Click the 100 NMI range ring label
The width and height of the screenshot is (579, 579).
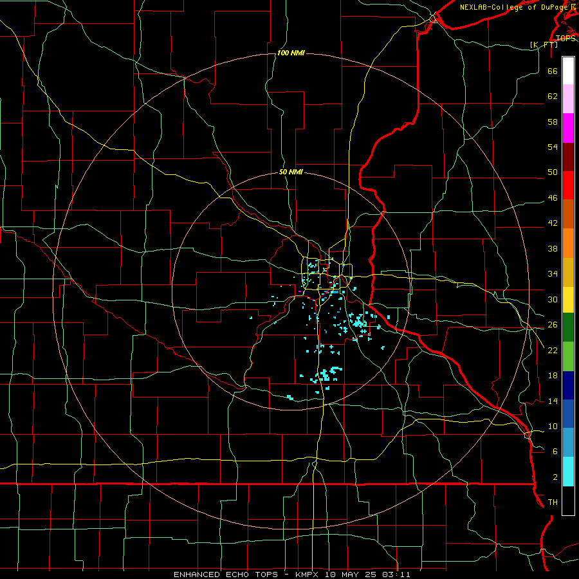point(291,53)
